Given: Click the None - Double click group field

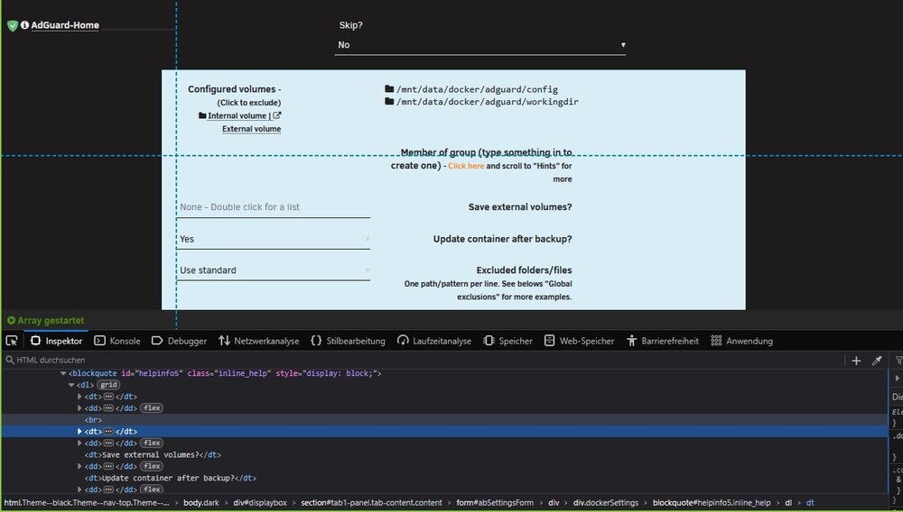Looking at the screenshot, I should pos(274,207).
